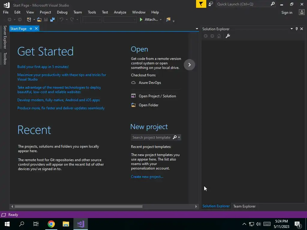
Task: Open the 'Develop modern, fully-native' apps link
Action: click(58, 100)
